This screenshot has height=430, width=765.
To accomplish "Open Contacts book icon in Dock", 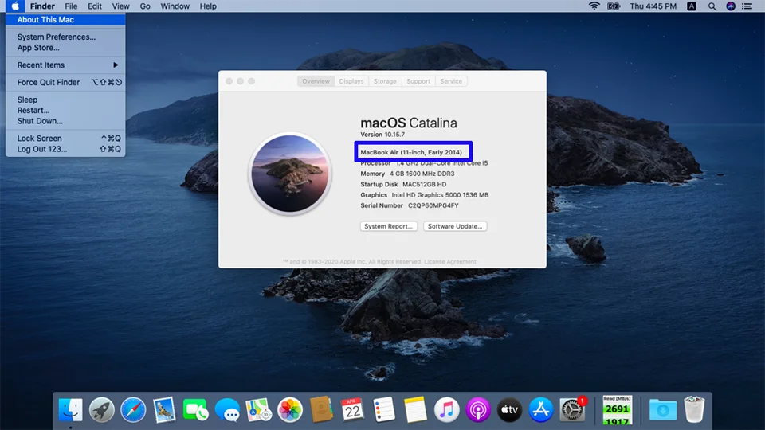I will (x=321, y=409).
